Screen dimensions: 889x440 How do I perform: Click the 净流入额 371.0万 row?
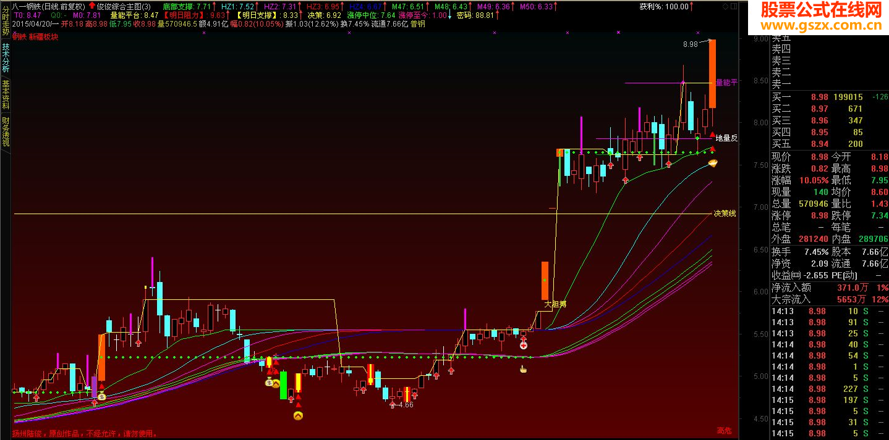click(830, 288)
